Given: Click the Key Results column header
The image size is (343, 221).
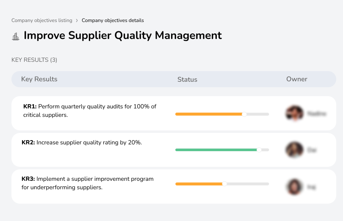Looking at the screenshot, I should click(39, 79).
